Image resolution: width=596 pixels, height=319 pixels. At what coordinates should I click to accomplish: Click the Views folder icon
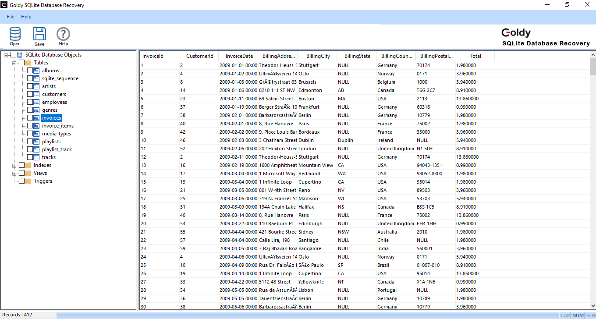coord(28,173)
